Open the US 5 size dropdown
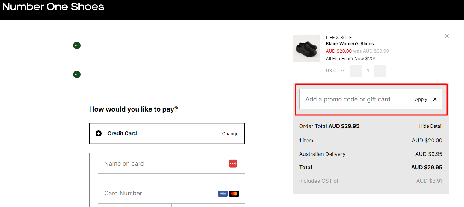The height and width of the screenshot is (207, 464). coord(335,71)
